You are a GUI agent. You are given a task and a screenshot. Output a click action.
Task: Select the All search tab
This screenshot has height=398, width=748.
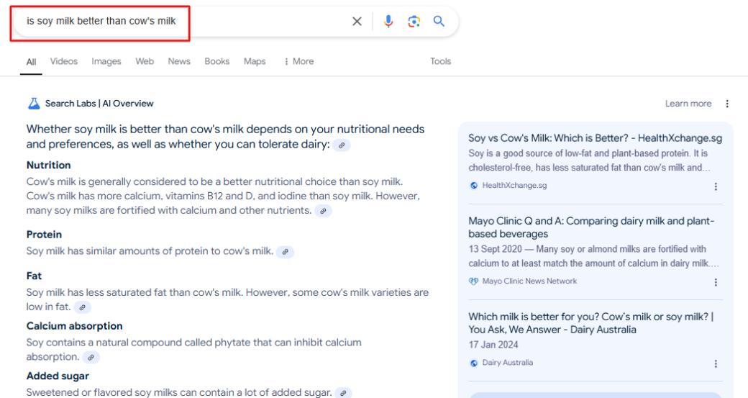(31, 62)
